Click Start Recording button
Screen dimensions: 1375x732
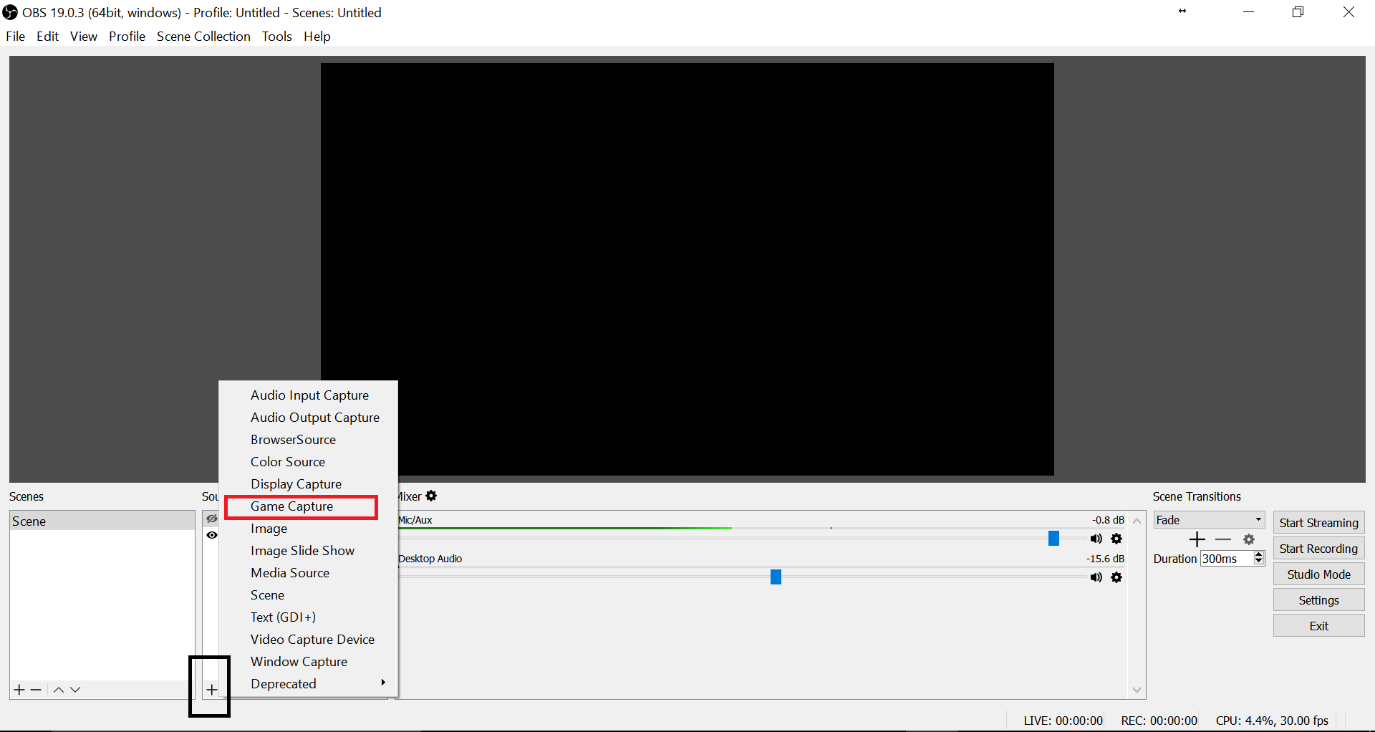click(1318, 549)
